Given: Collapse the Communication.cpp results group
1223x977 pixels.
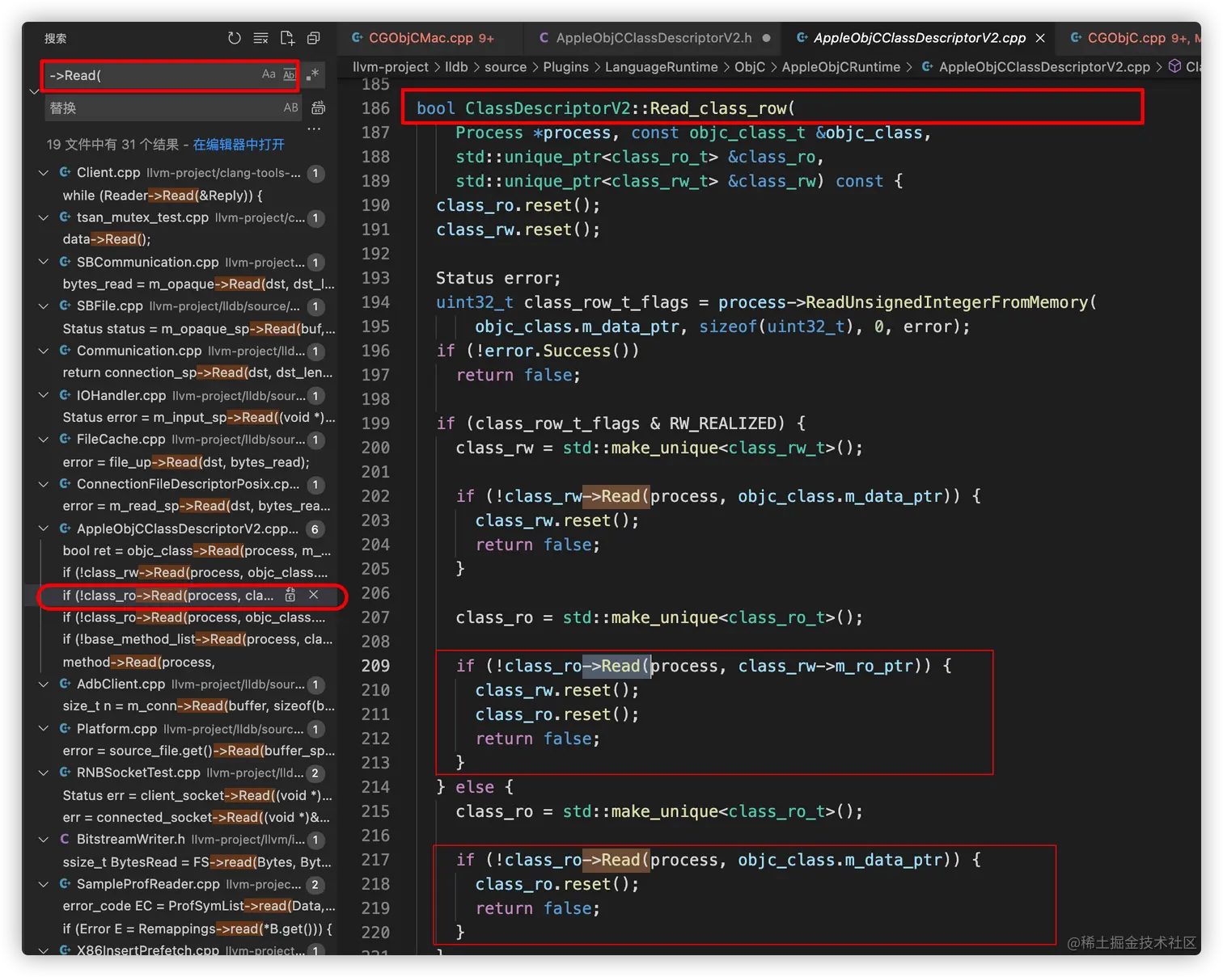Looking at the screenshot, I should (x=44, y=351).
